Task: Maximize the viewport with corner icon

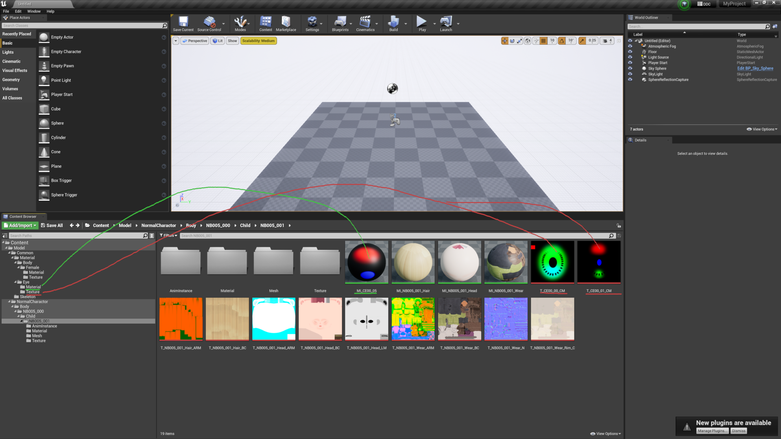Action: (619, 41)
